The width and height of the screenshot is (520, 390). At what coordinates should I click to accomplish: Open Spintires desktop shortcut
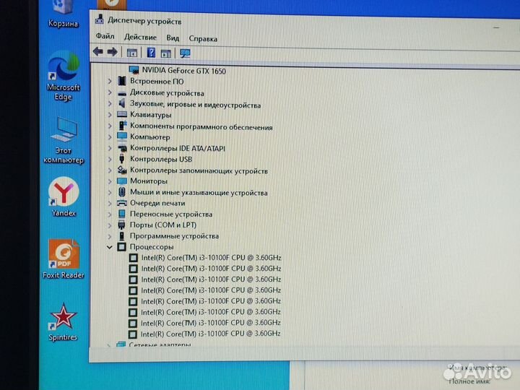tap(63, 322)
